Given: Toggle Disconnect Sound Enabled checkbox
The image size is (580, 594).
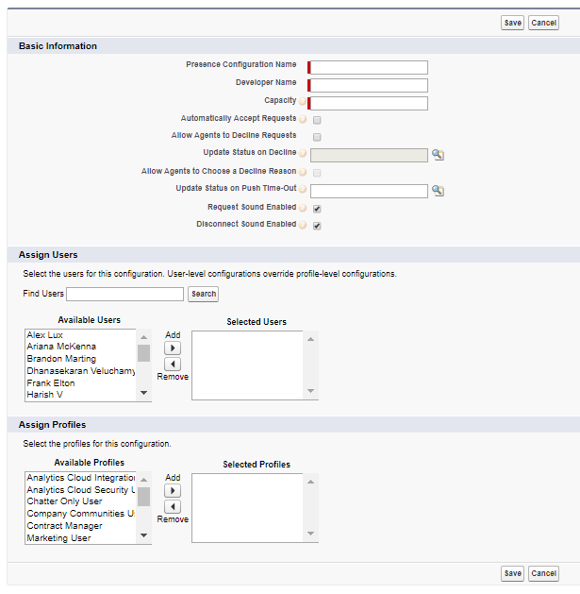Looking at the screenshot, I should [x=317, y=226].
